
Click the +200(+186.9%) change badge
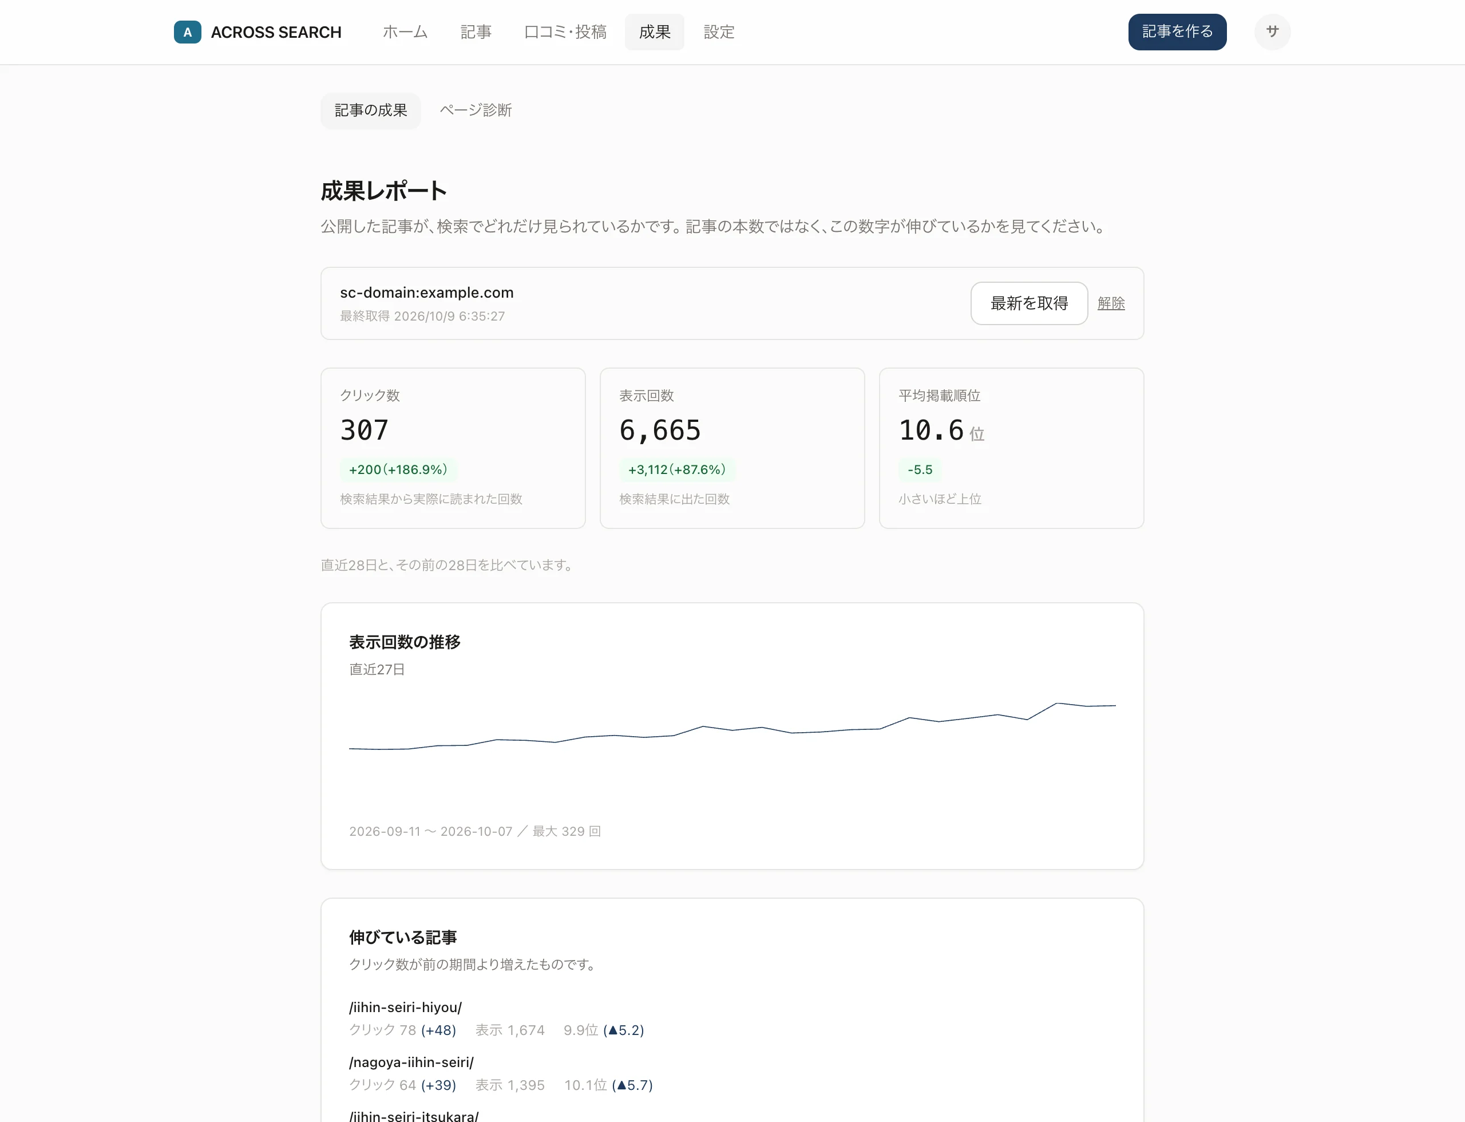[x=398, y=469]
